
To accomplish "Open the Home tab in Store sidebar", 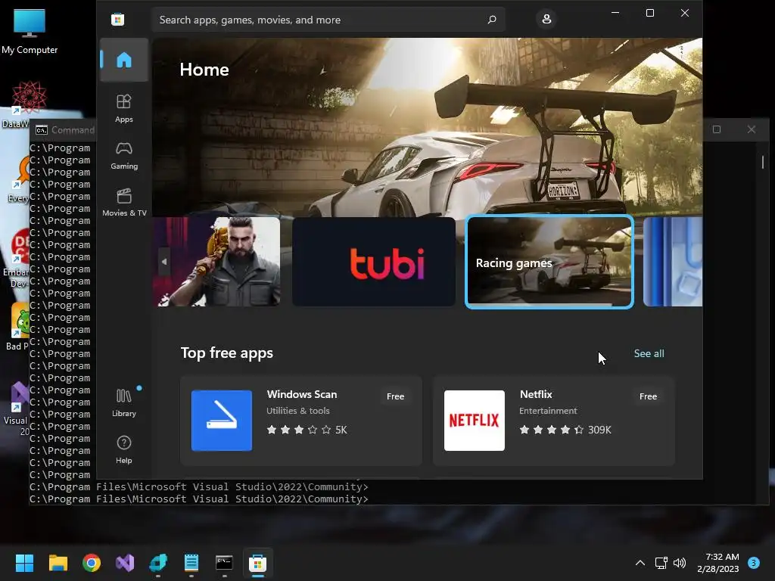I will point(124,60).
